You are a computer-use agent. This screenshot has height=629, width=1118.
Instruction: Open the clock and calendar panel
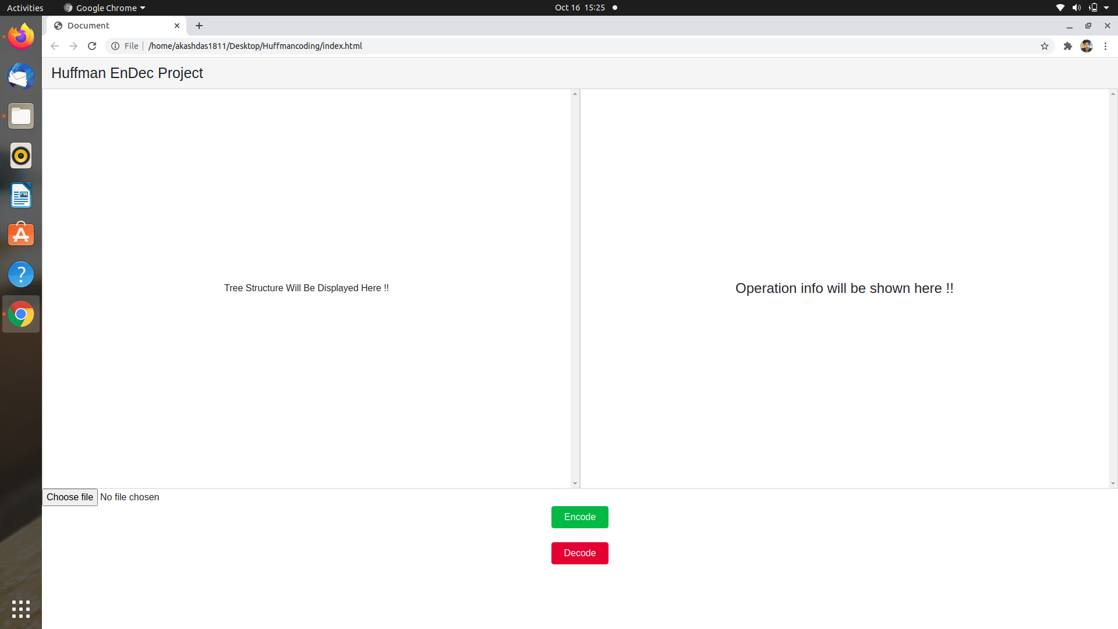(580, 8)
